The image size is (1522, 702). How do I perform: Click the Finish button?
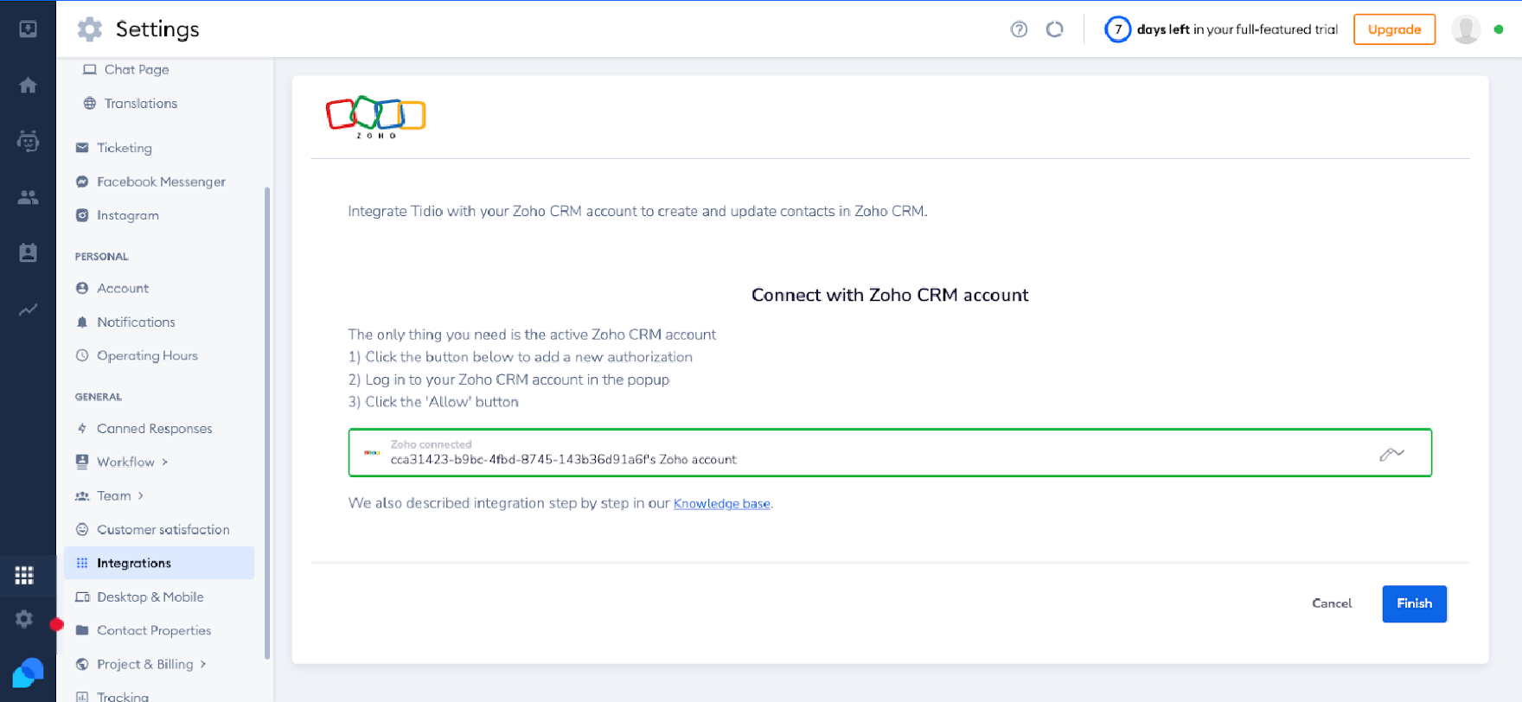1414,603
